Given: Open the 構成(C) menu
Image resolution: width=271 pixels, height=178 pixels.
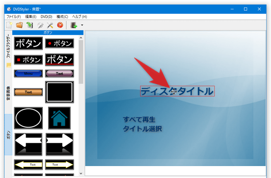Looking at the screenshot, I should 62,17.
